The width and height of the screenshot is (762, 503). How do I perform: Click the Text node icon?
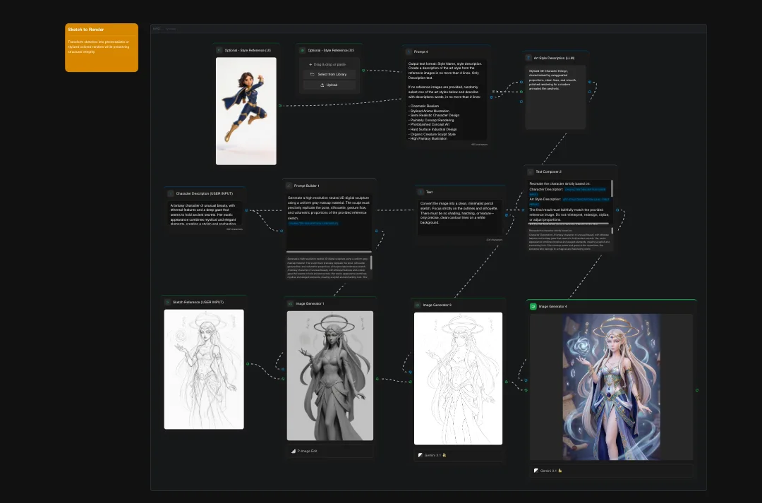click(x=421, y=192)
